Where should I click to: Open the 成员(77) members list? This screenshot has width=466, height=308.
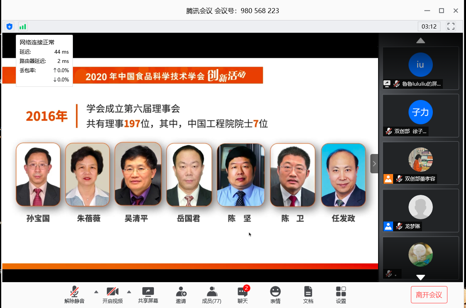click(x=211, y=295)
